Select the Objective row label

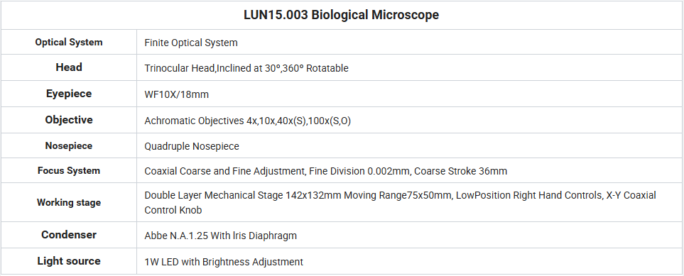tap(69, 120)
